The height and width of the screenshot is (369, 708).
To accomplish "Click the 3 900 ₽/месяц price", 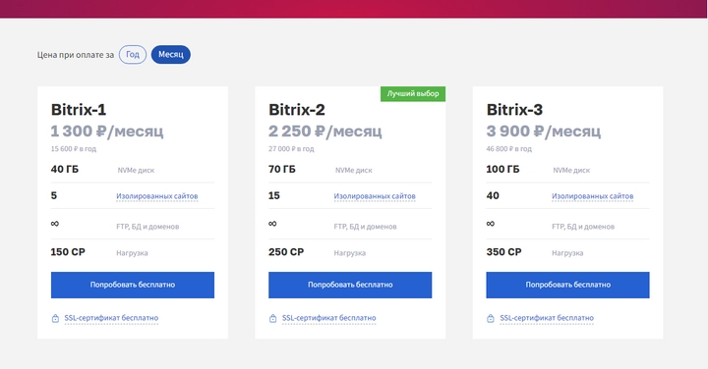I will [x=543, y=132].
